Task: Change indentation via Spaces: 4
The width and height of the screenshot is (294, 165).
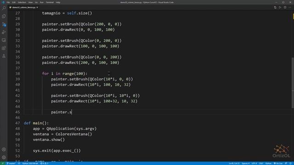Action: pyautogui.click(x=245, y=163)
